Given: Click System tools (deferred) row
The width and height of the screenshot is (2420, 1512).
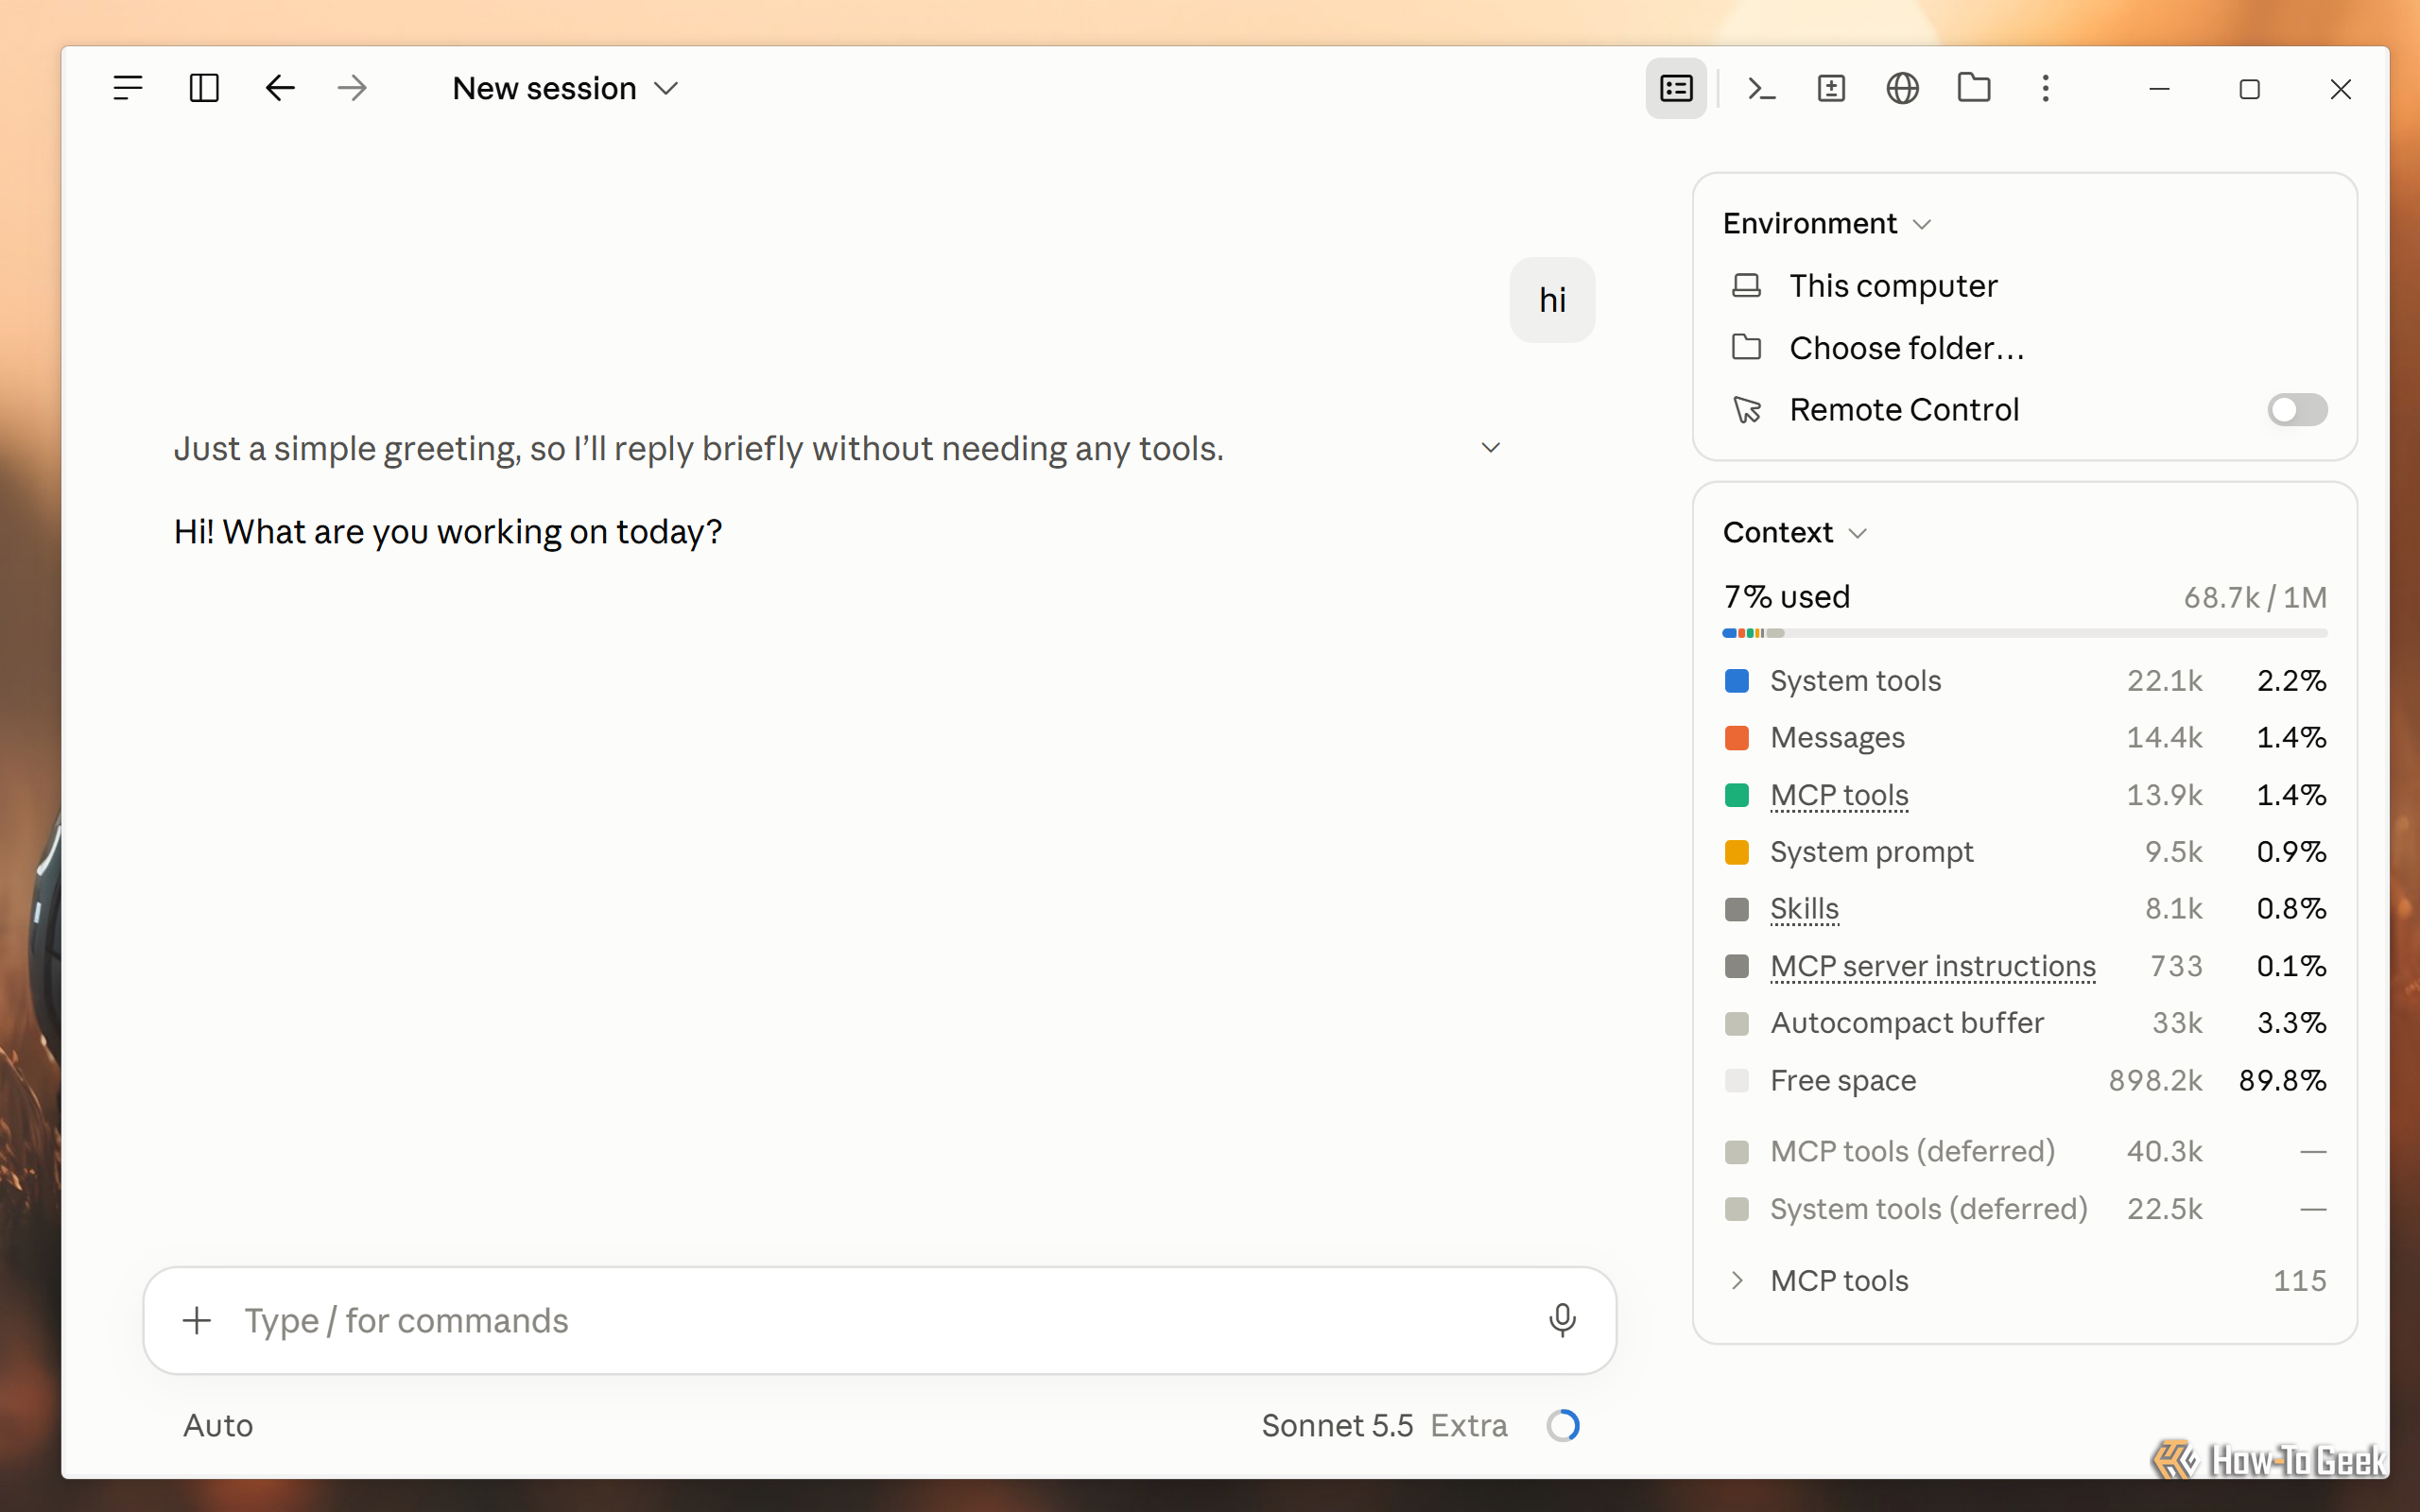Looking at the screenshot, I should point(2025,1209).
